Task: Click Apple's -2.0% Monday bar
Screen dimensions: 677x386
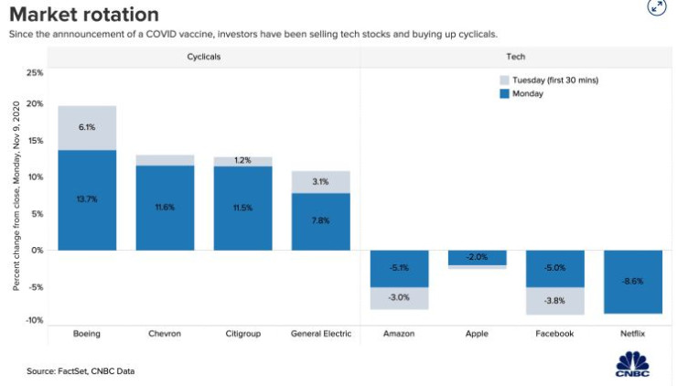Action: (477, 257)
